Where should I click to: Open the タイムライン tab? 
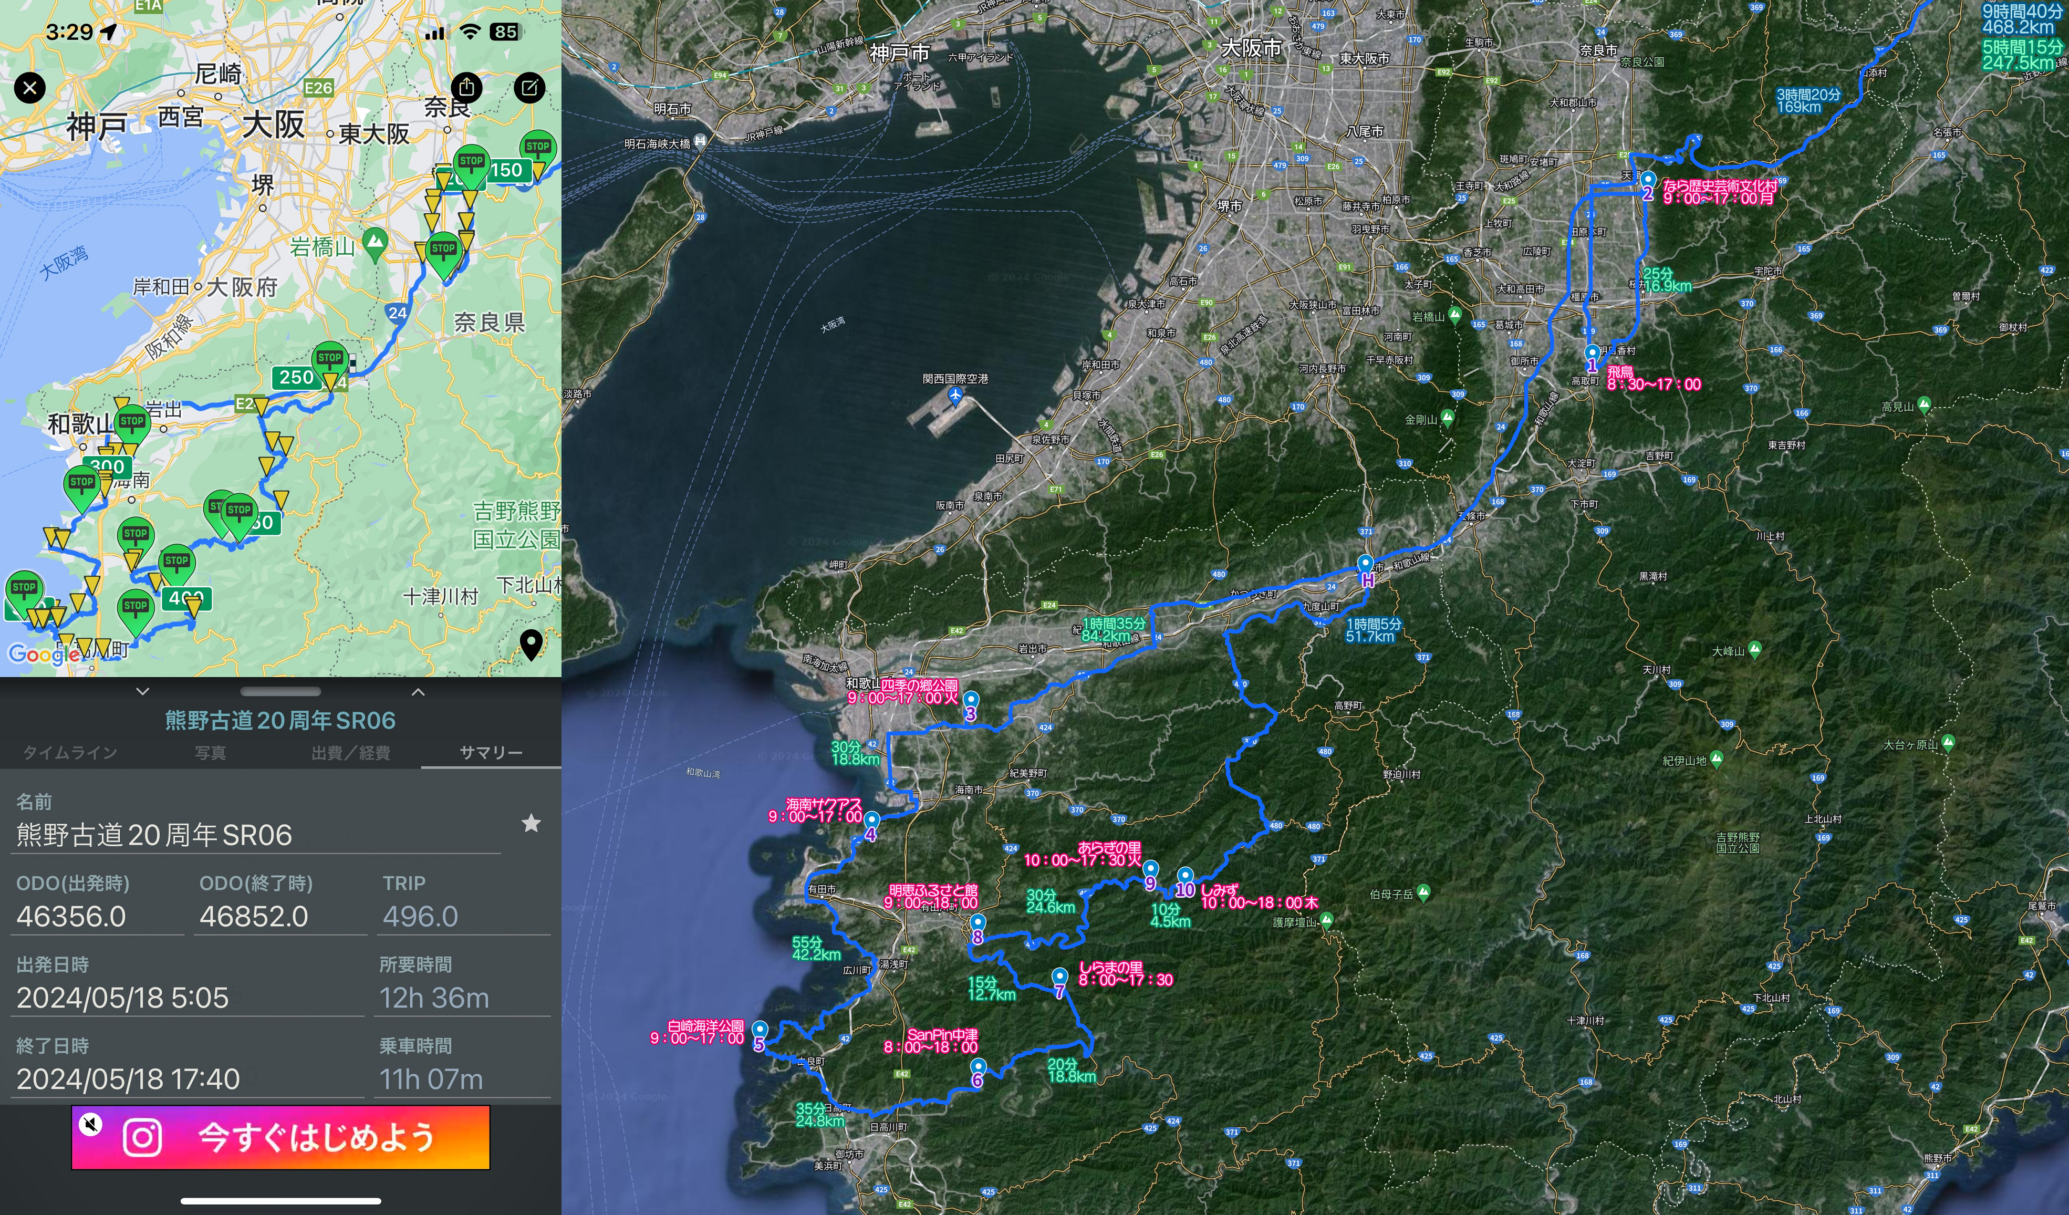[70, 752]
